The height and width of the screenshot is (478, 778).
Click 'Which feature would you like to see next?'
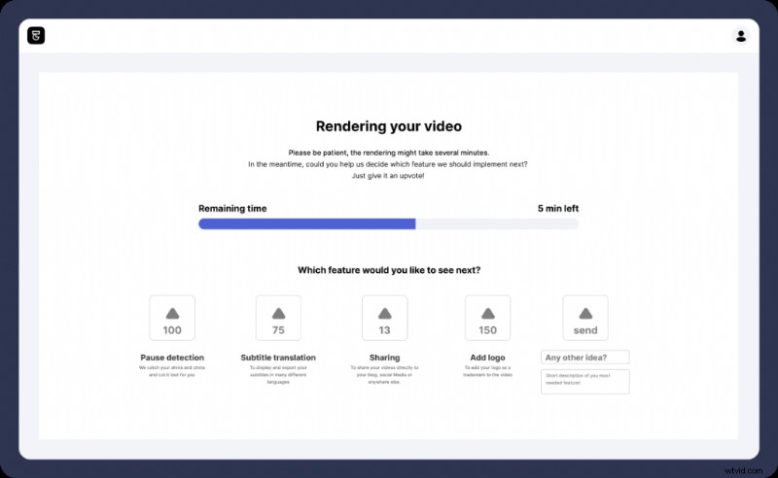click(389, 270)
